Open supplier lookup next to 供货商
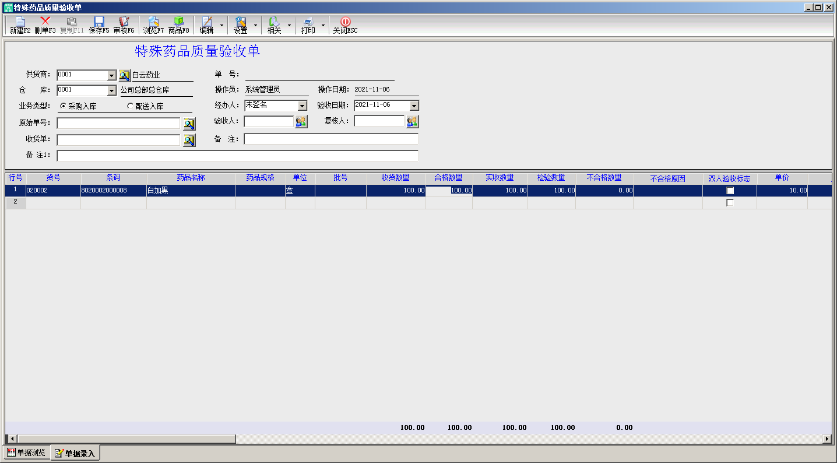 (x=124, y=75)
